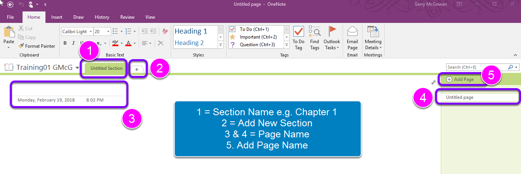This screenshot has height=174, width=521.
Task: Apply the text highlight color
Action: 115,43
